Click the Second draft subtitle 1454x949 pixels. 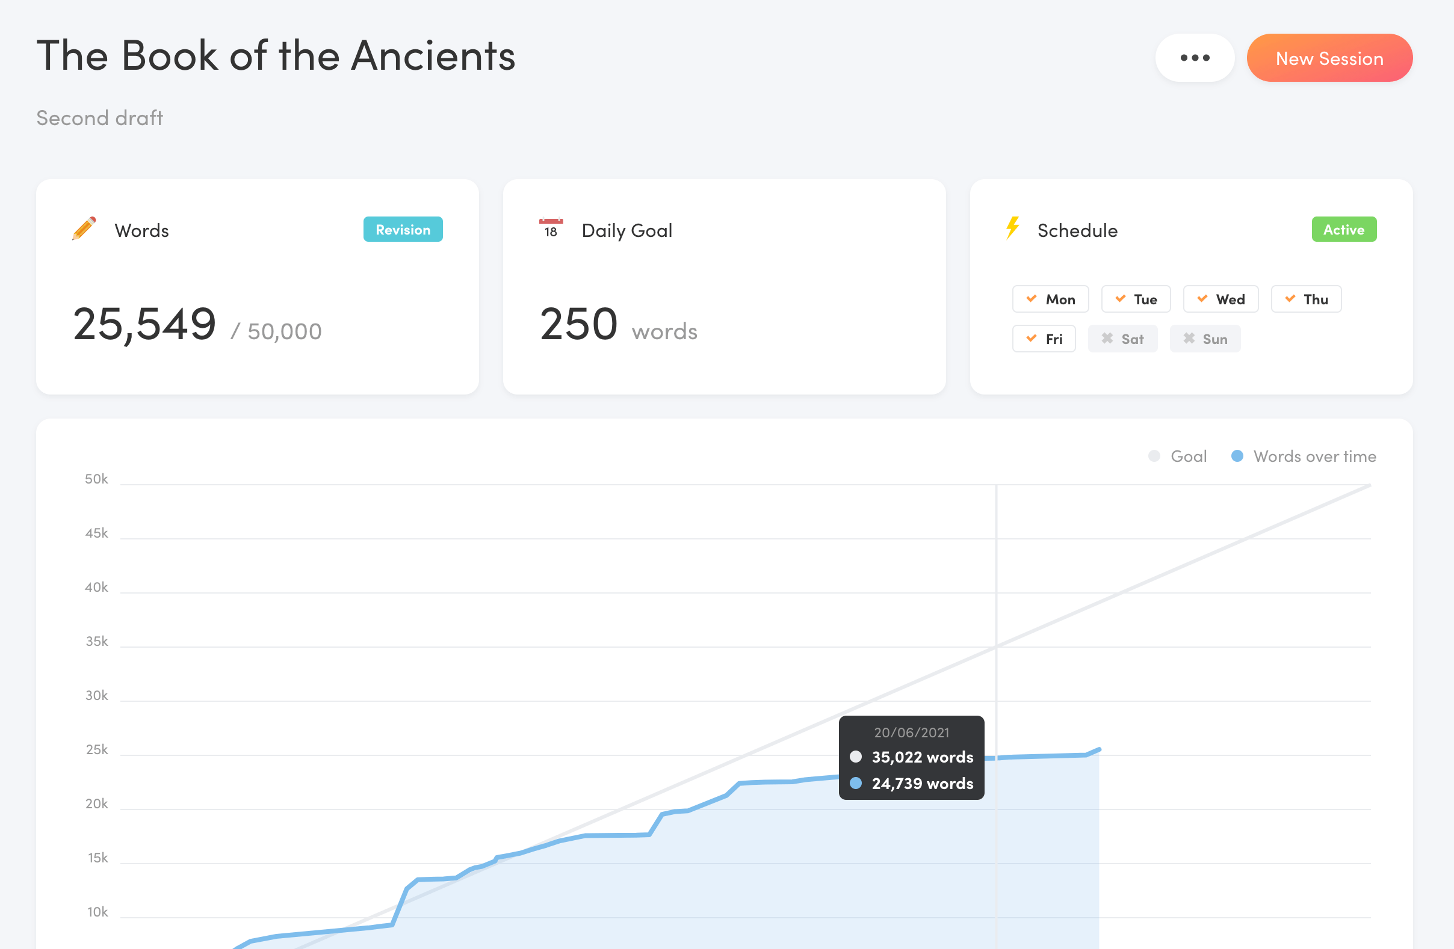point(99,118)
